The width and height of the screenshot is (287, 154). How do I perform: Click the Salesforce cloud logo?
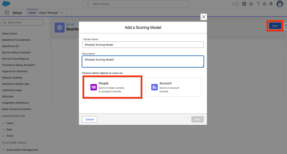(x=6, y=4)
